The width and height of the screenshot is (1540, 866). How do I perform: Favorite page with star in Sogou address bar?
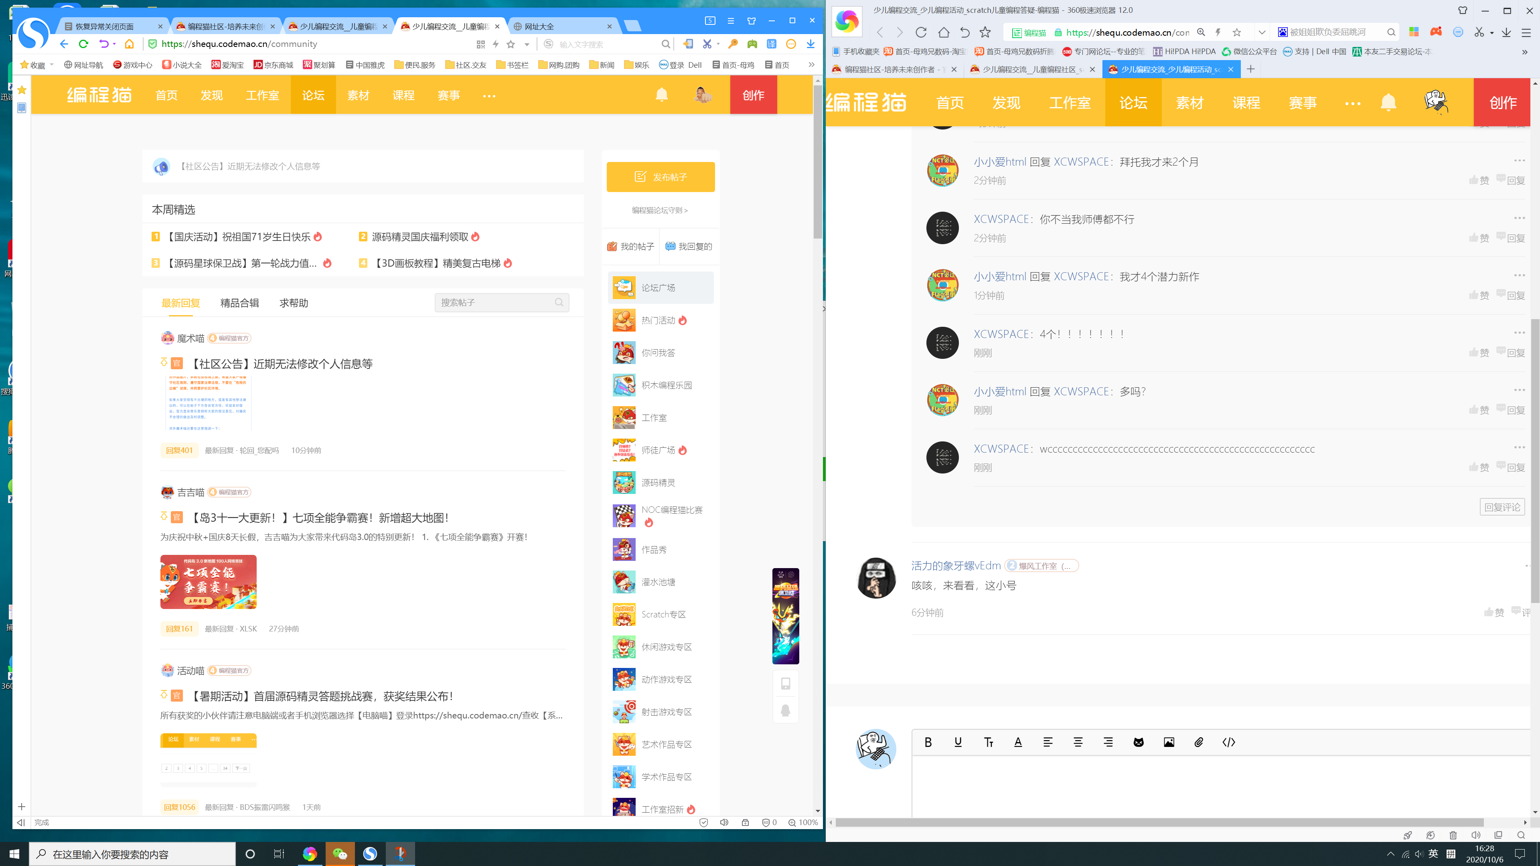[x=511, y=44]
